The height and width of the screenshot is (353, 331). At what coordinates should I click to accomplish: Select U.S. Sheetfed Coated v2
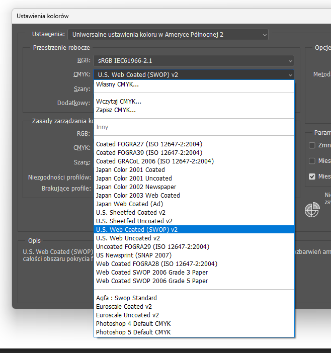[194, 213]
